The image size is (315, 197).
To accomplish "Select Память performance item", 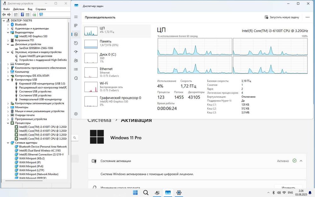I will [117, 44].
